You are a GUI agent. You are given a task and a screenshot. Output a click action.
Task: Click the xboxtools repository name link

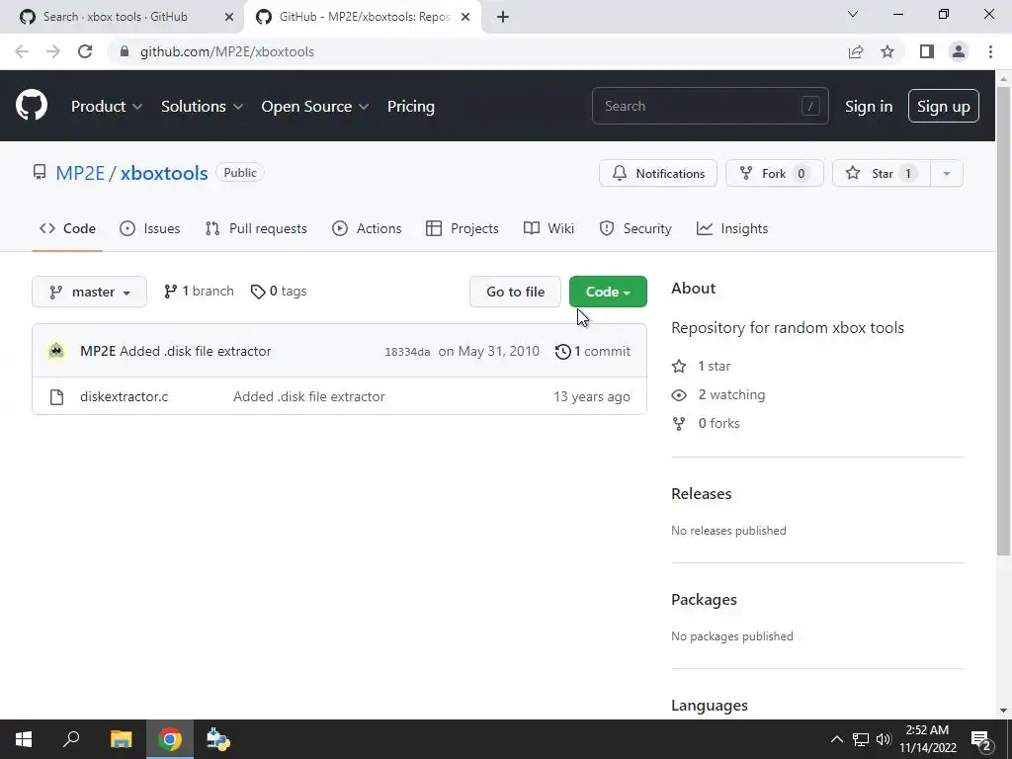(164, 174)
